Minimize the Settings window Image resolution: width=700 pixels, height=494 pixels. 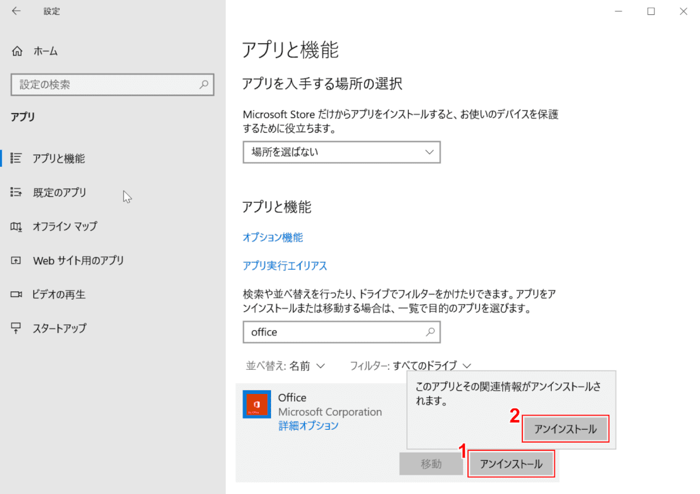point(619,11)
